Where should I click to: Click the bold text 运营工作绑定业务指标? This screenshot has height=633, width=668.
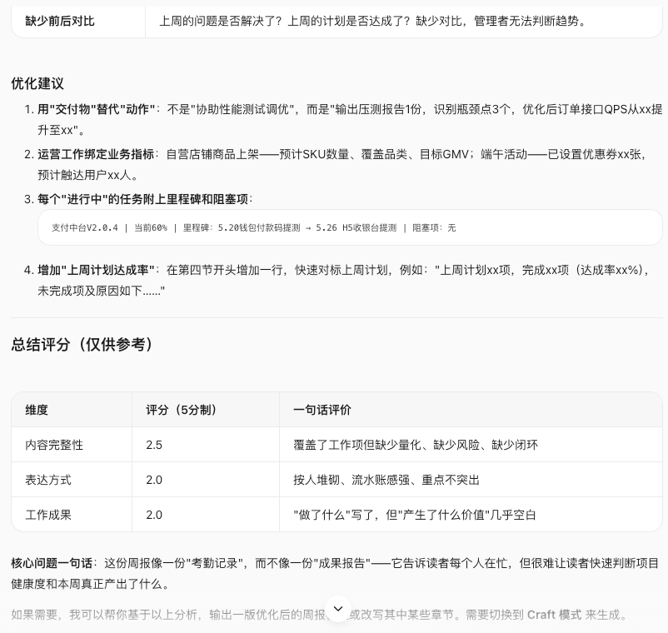click(96, 154)
